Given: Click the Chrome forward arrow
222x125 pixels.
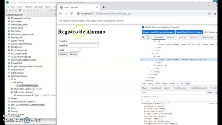Looking at the screenshot, I should (x=66, y=14).
